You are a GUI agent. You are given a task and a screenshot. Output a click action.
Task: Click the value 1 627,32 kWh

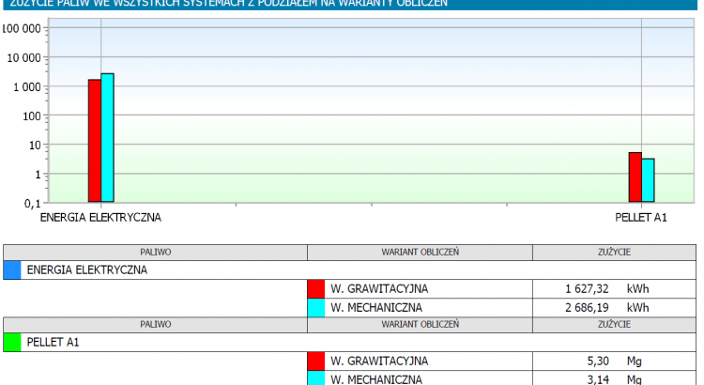tap(607, 289)
